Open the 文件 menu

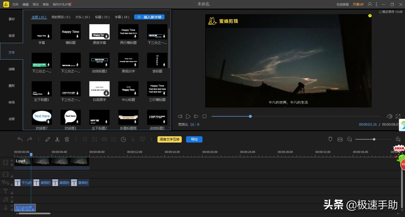15,5
